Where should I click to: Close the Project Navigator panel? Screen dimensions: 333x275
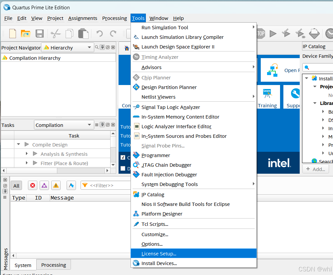(113, 47)
